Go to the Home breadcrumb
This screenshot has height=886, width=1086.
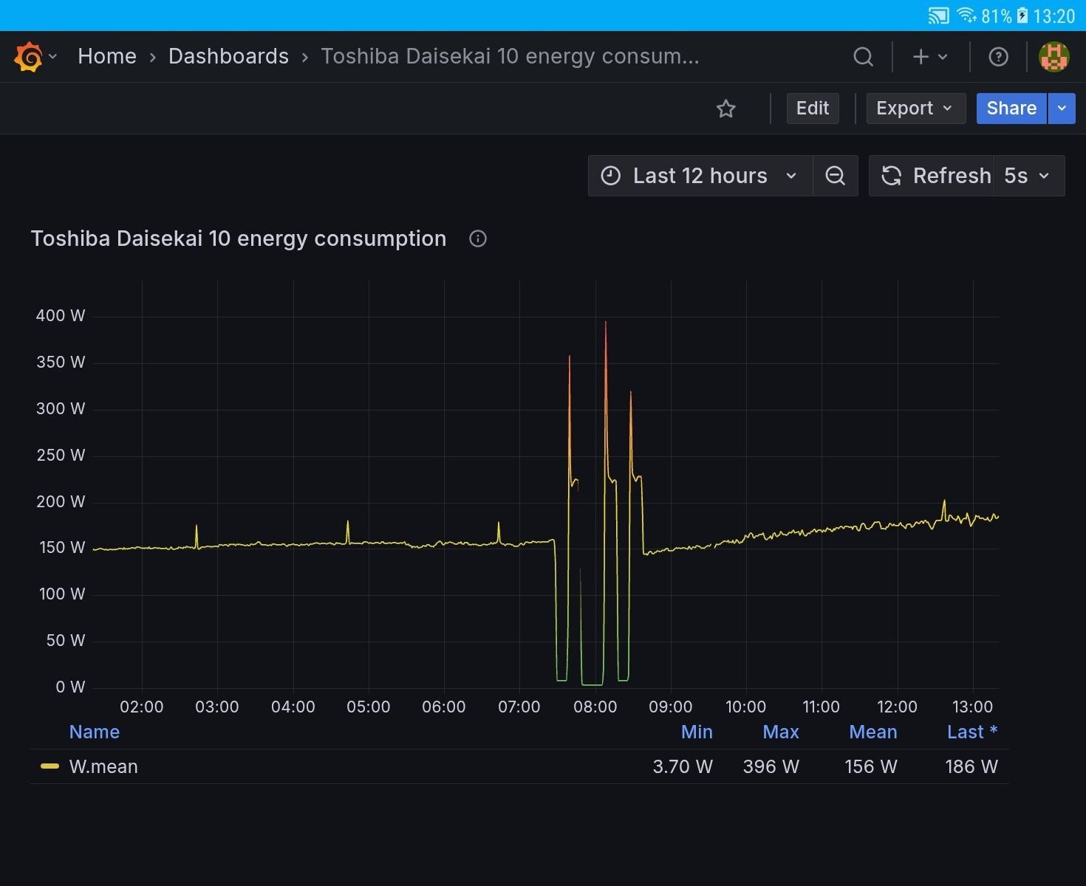click(x=107, y=56)
